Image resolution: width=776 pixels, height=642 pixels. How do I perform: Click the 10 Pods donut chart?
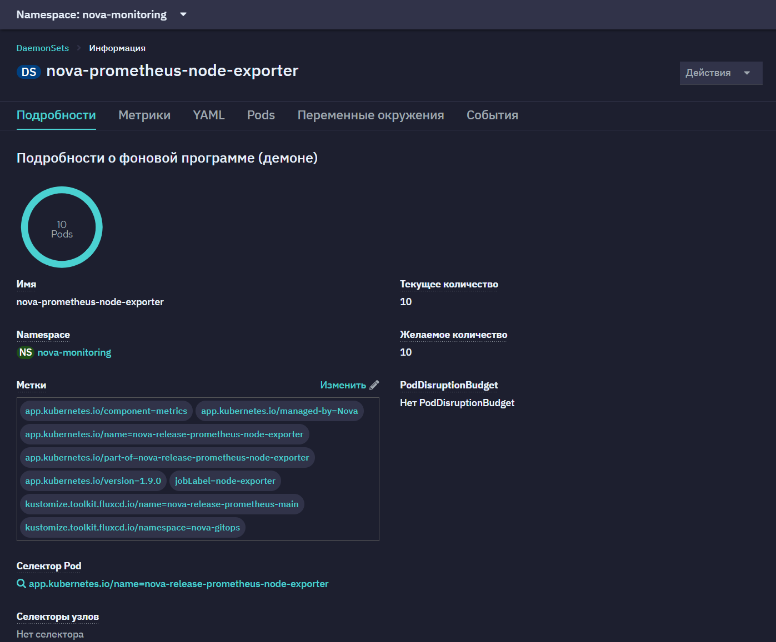click(62, 227)
